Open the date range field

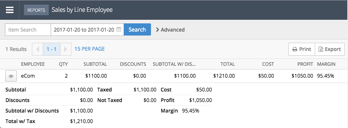tap(87, 30)
